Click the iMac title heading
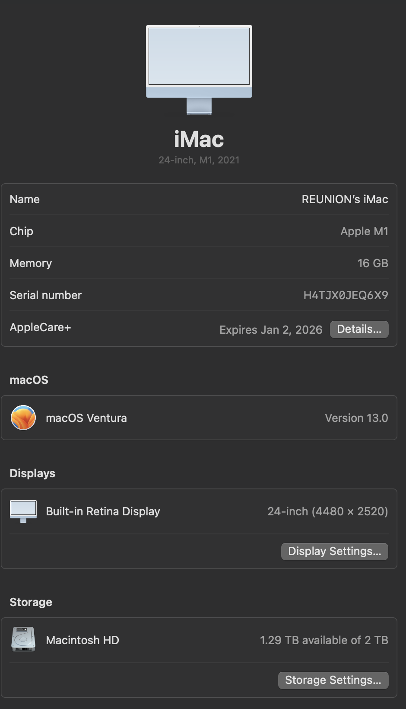406x709 pixels. [199, 139]
